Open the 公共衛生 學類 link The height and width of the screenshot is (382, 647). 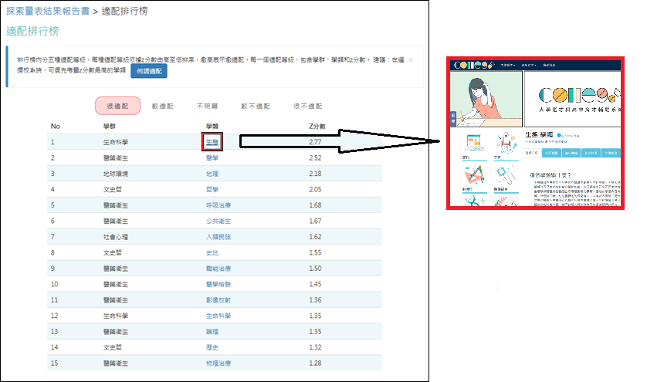click(218, 221)
